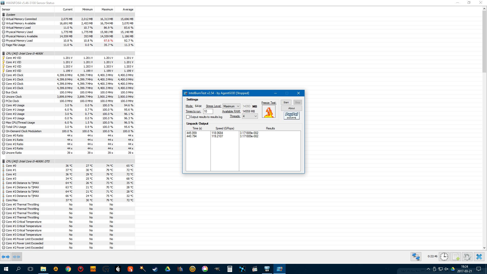The image size is (487, 274).
Task: Select the System group header row
Action: [68, 15]
